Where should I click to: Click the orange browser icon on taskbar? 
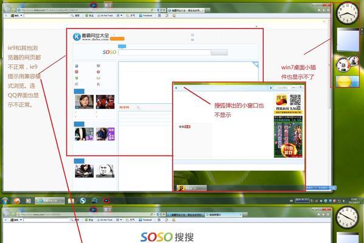(17, 200)
